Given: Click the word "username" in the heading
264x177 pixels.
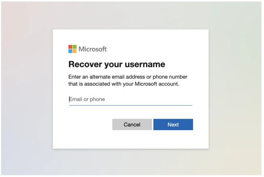Looking at the screenshot, I should point(145,64).
